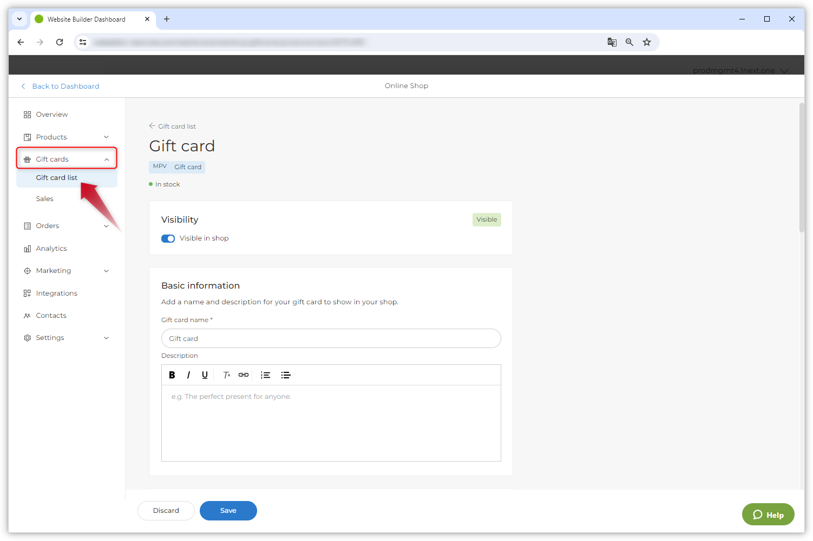This screenshot has height=541, width=813.
Task: Toggle underline in description toolbar
Action: [x=205, y=375]
